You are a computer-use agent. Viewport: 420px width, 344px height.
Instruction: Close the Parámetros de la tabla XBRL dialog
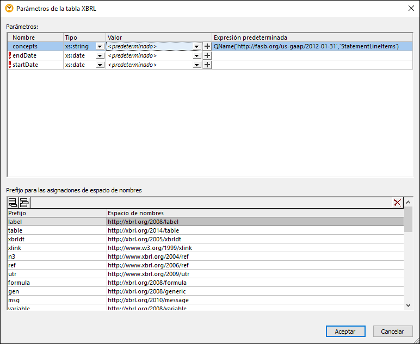click(x=411, y=8)
